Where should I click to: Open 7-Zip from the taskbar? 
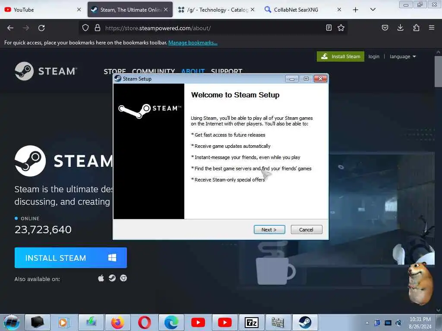[252, 322]
